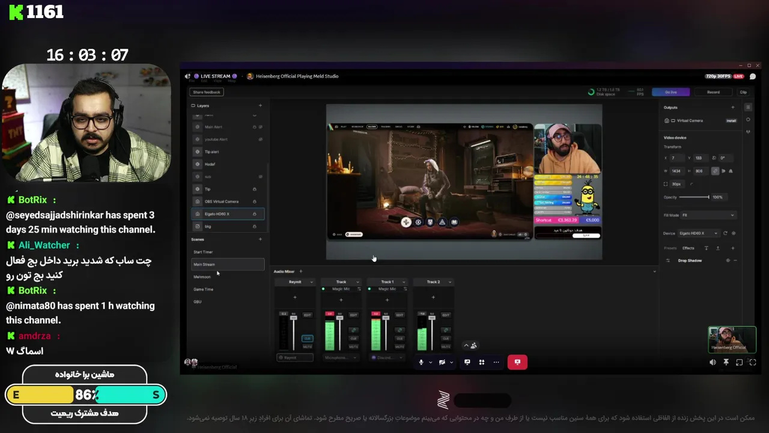Viewport: 769px width, 433px height.
Task: Click the Record button
Action: click(x=713, y=92)
